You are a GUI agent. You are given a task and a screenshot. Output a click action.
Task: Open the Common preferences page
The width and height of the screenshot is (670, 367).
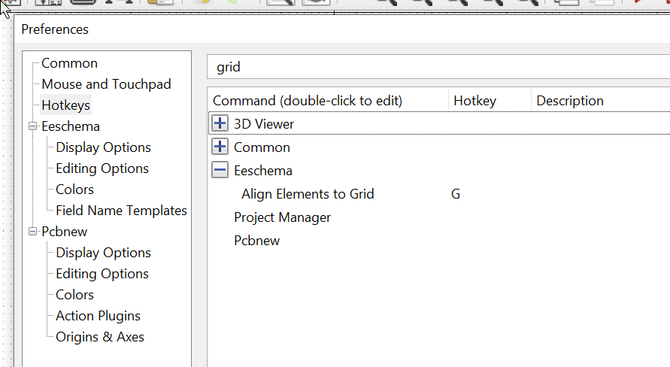69,63
